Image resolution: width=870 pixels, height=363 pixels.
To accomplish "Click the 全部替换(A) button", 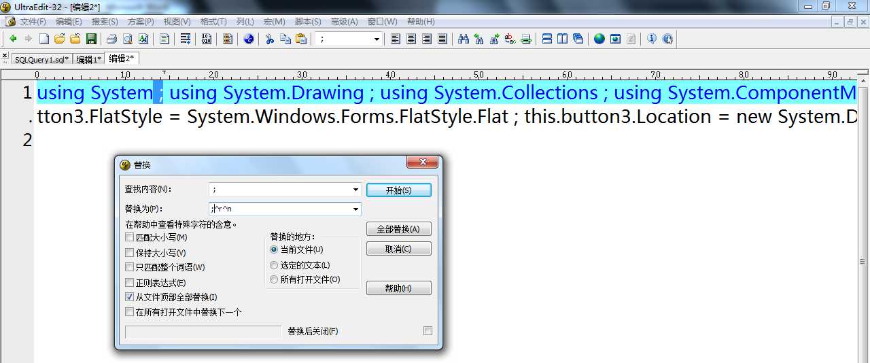I will point(398,229).
